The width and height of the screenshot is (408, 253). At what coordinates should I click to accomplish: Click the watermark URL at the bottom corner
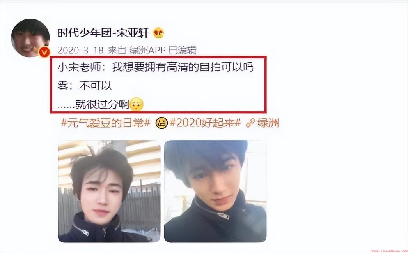[389, 251]
